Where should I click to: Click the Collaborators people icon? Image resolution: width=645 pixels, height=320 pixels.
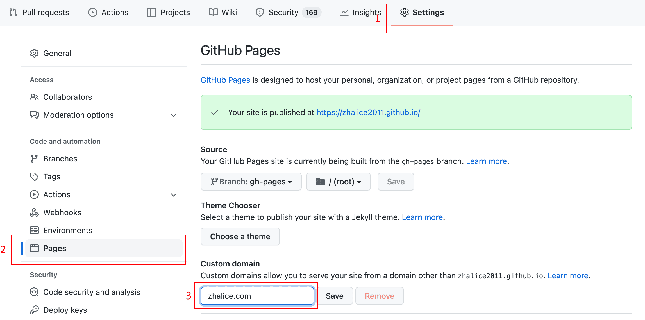click(34, 97)
